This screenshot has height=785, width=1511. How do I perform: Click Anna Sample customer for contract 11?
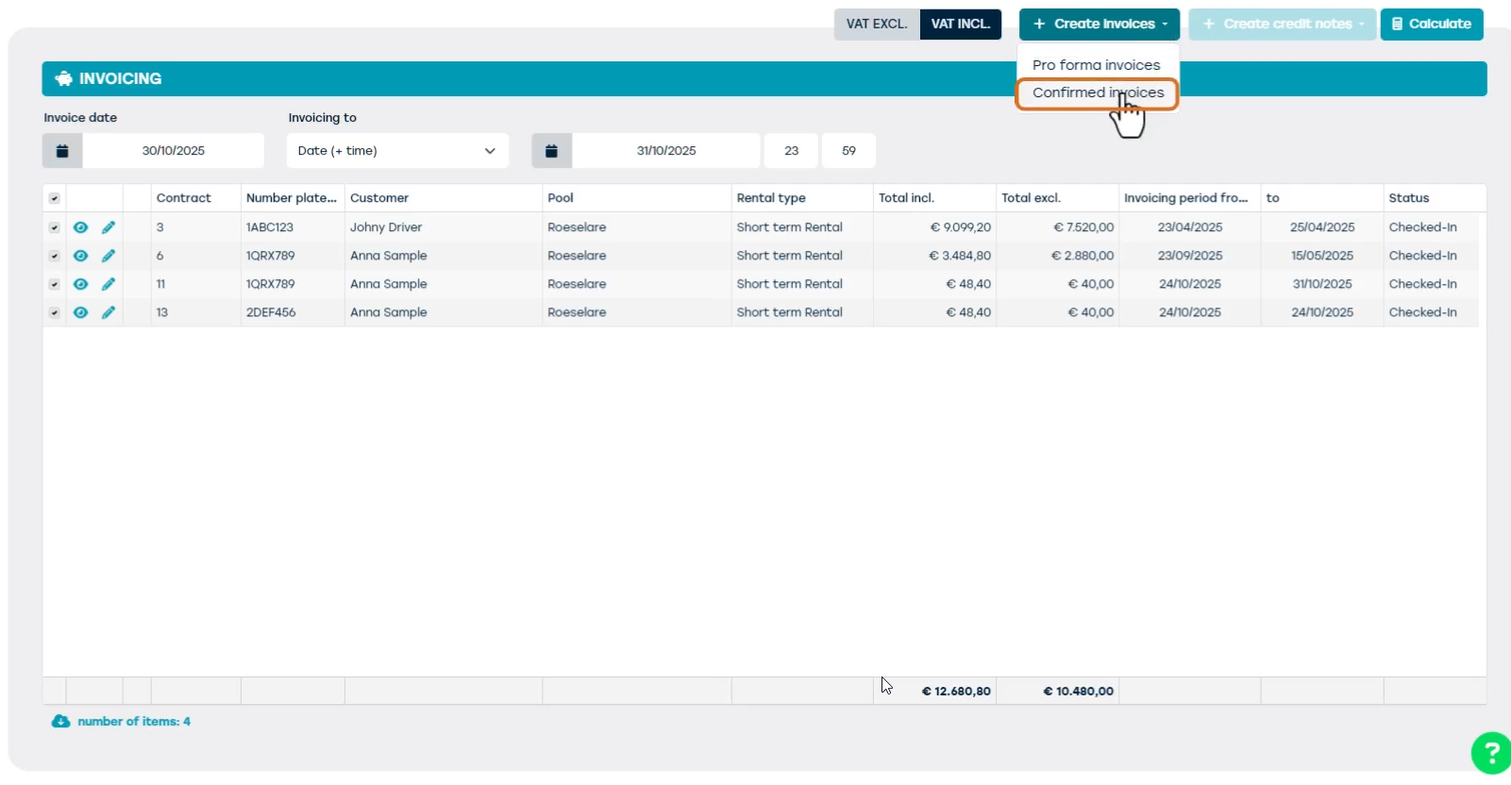[388, 284]
